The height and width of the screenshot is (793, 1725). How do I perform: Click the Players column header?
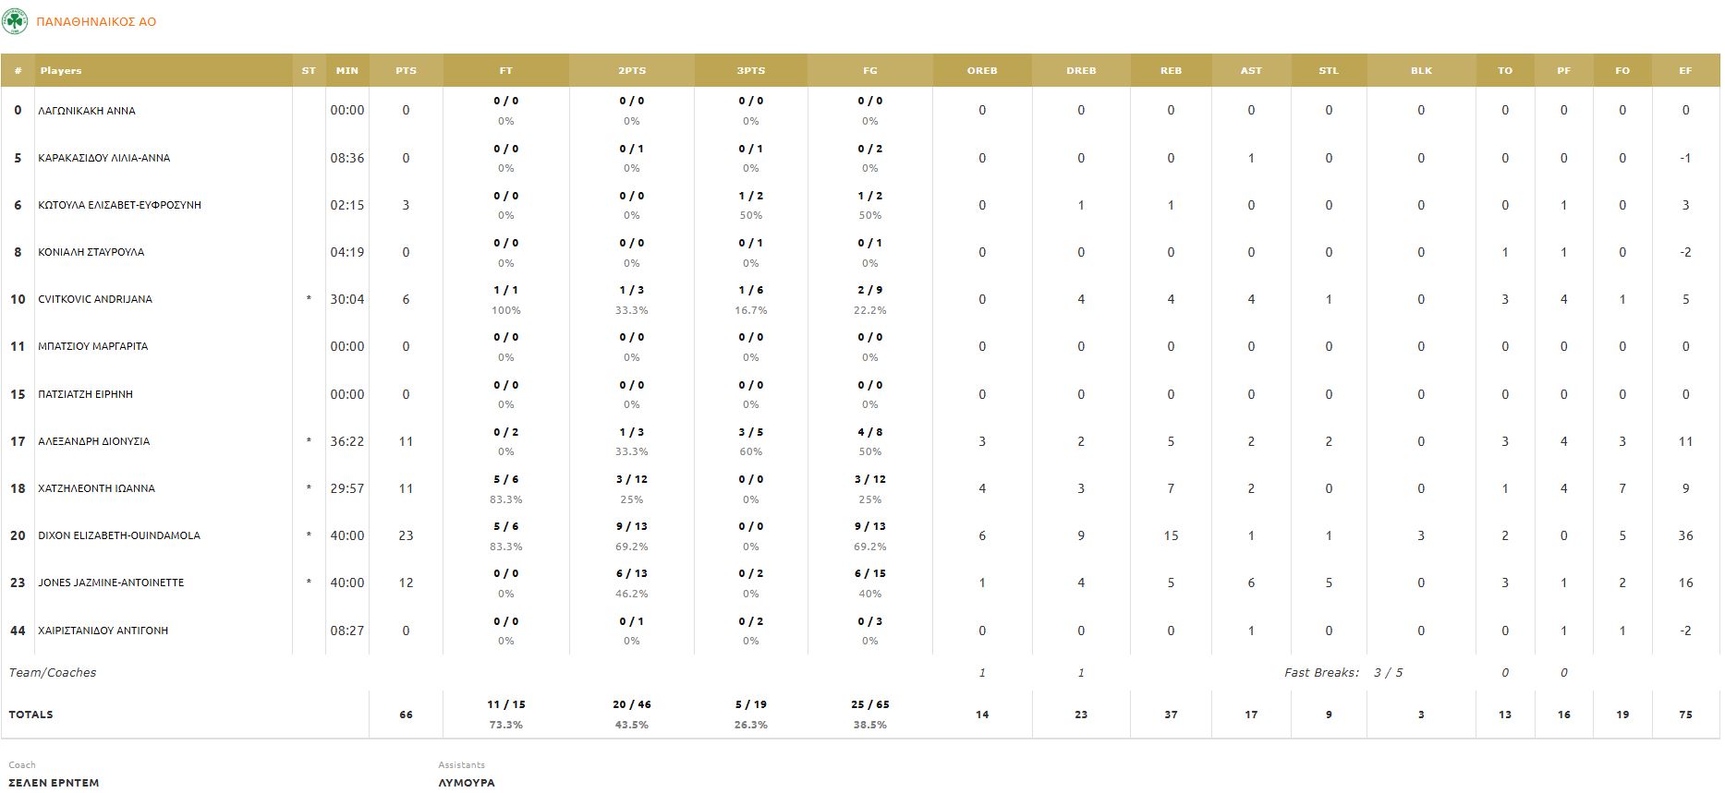pyautogui.click(x=61, y=71)
